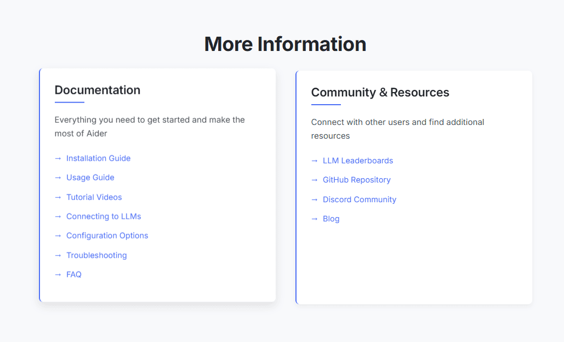
Task: Click the More Information page heading
Action: [285, 44]
